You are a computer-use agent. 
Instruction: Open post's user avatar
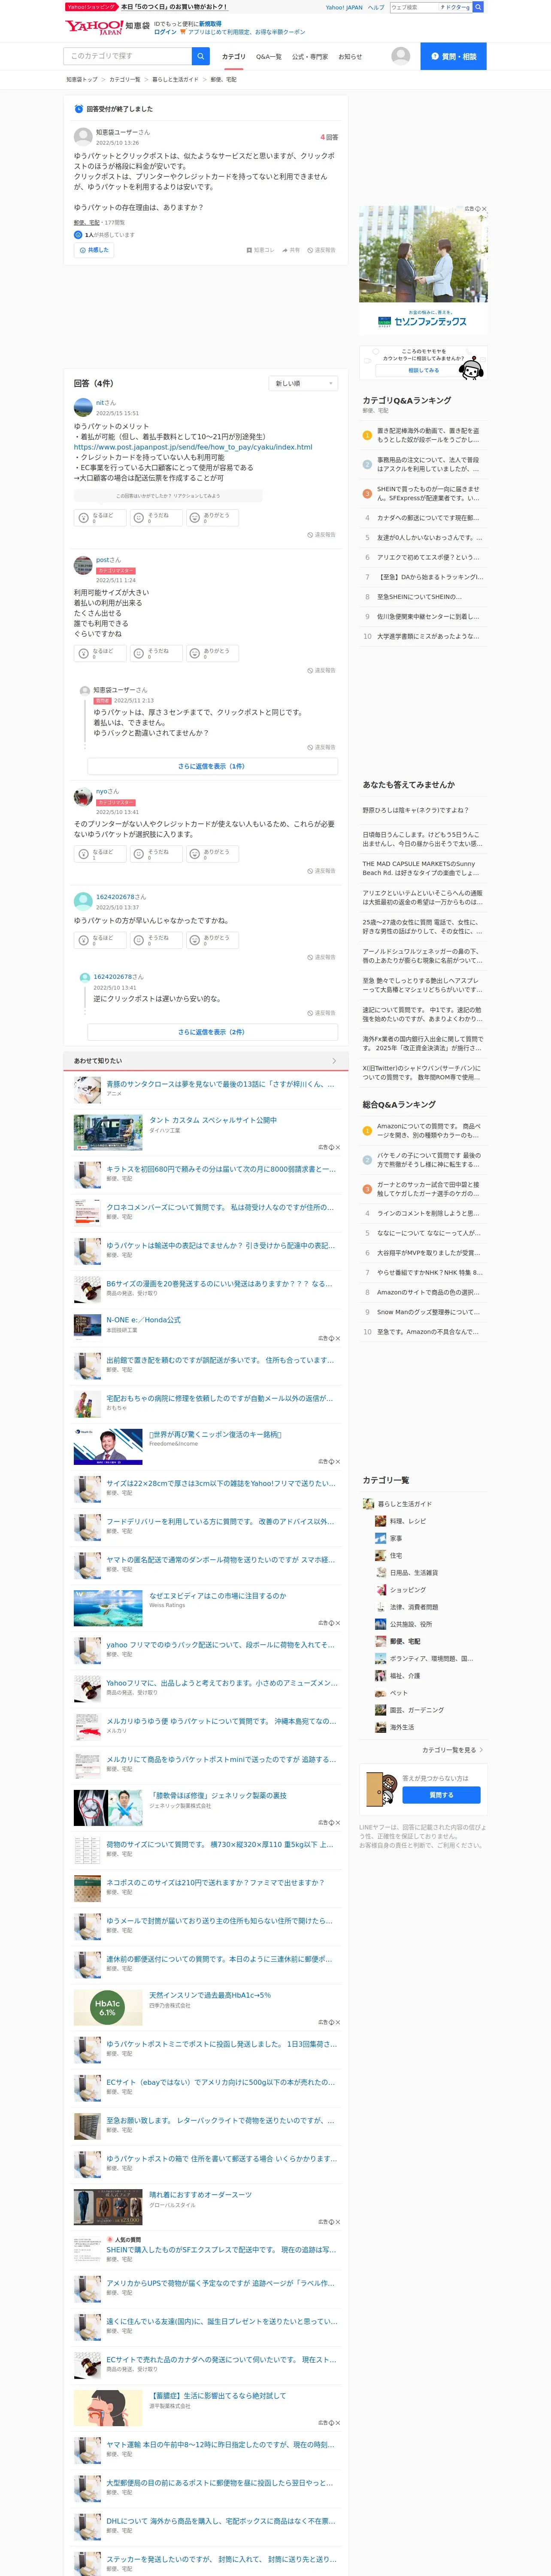83,565
